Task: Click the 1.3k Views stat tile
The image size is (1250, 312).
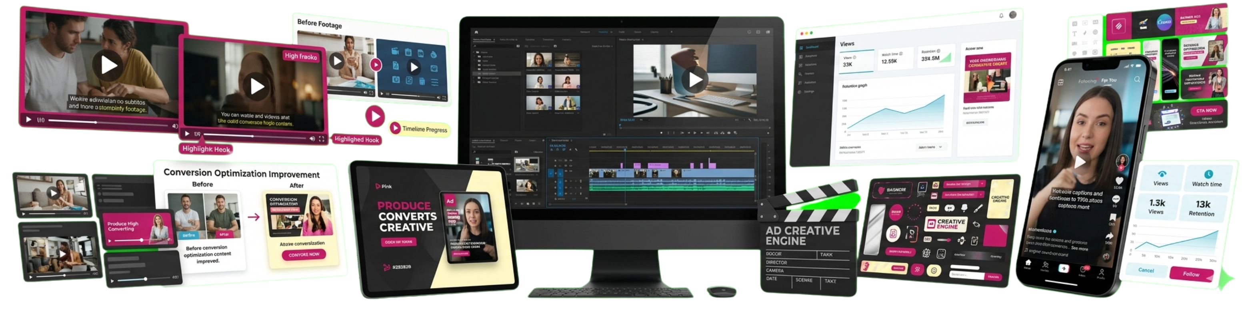Action: point(1156,207)
